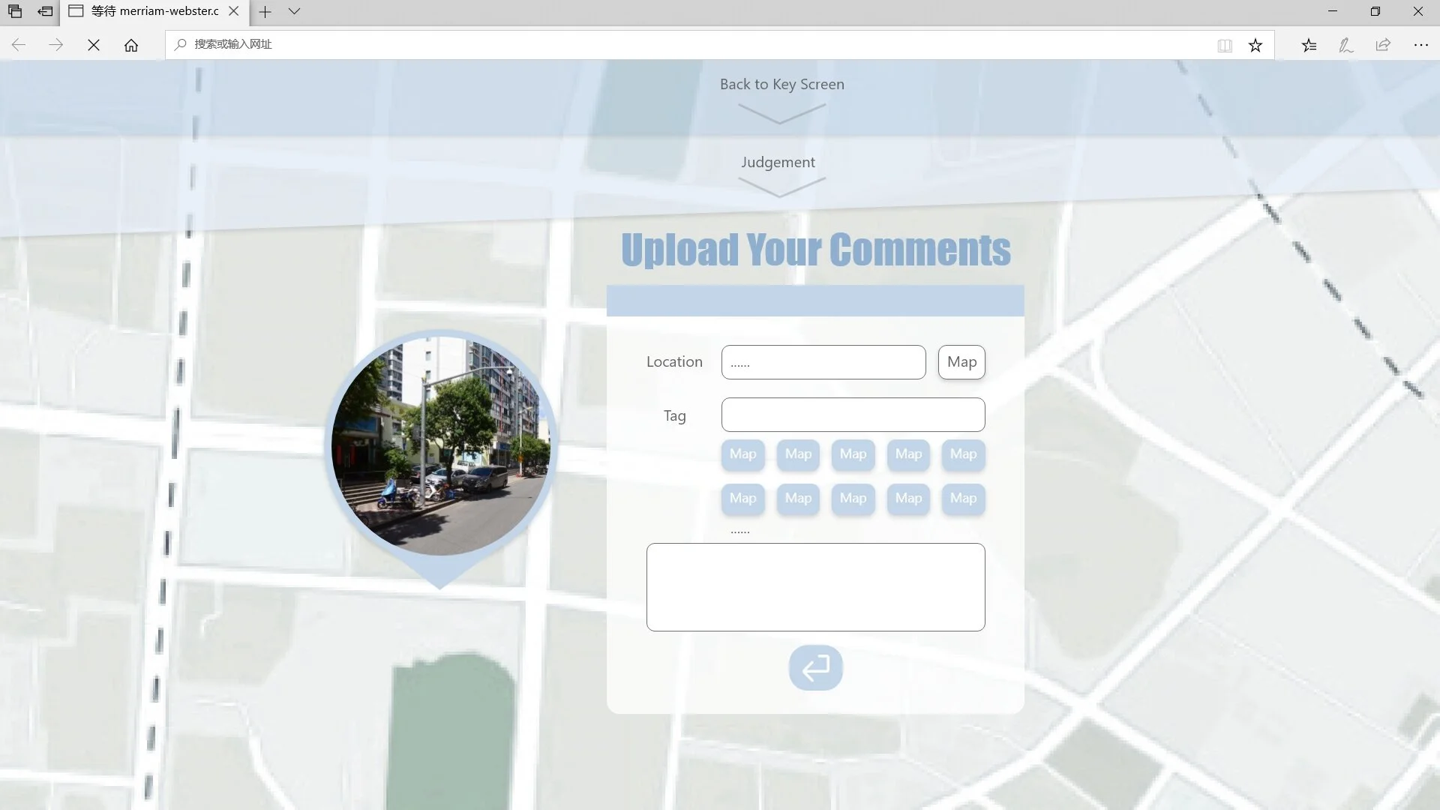Open reading view book icon
Image resolution: width=1440 pixels, height=810 pixels.
[x=1225, y=45]
